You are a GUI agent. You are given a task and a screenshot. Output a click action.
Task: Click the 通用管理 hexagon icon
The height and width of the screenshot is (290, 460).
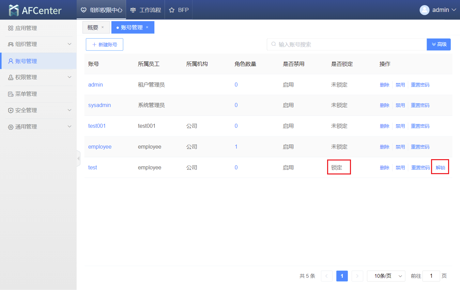coord(11,127)
